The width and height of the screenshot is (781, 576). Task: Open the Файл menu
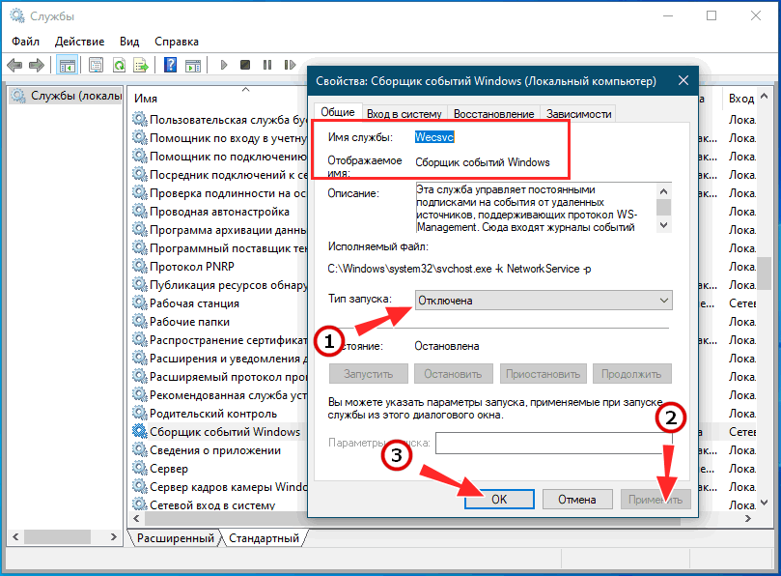coord(25,42)
